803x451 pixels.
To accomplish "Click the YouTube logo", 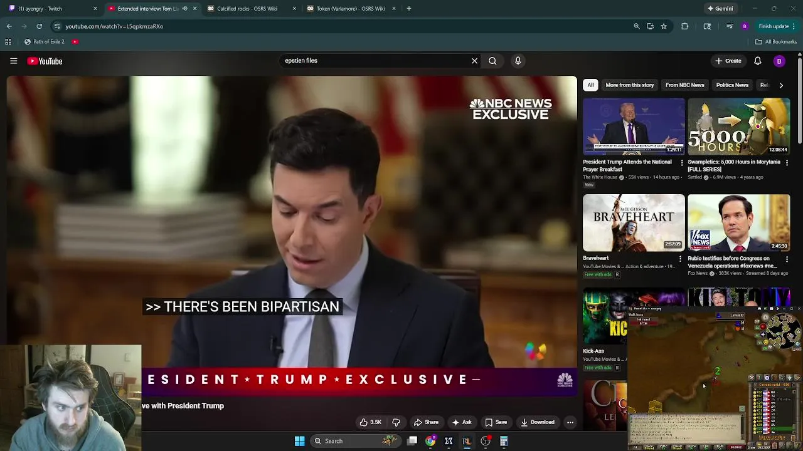I will [45, 61].
